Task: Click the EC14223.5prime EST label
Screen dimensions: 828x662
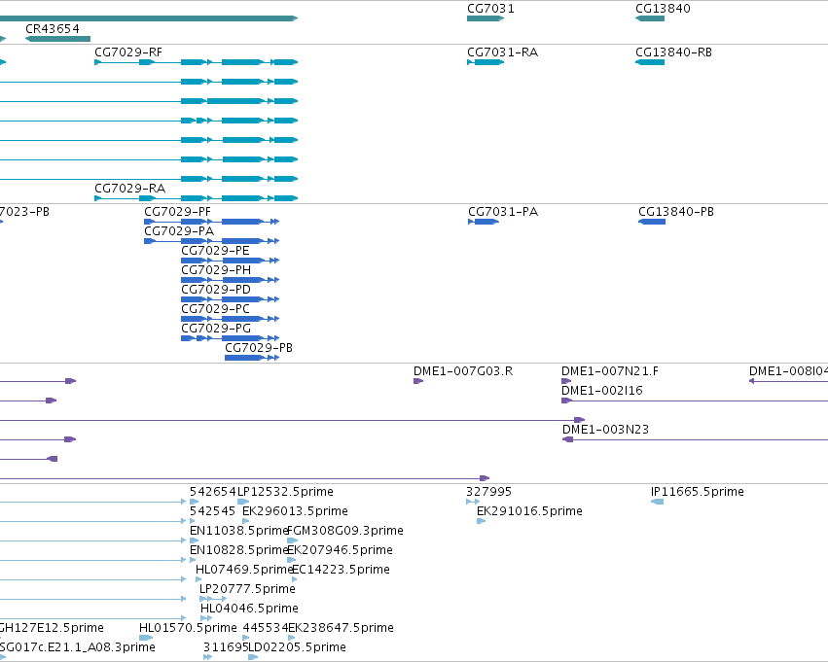Action: pos(342,570)
